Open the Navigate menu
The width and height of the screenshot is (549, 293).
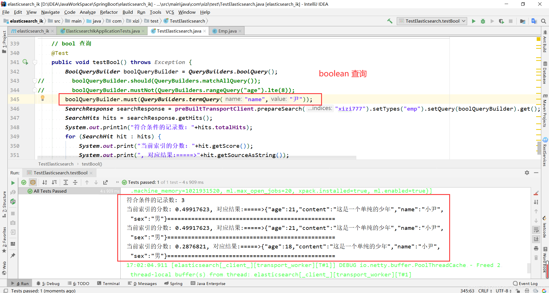pyautogui.click(x=50, y=12)
